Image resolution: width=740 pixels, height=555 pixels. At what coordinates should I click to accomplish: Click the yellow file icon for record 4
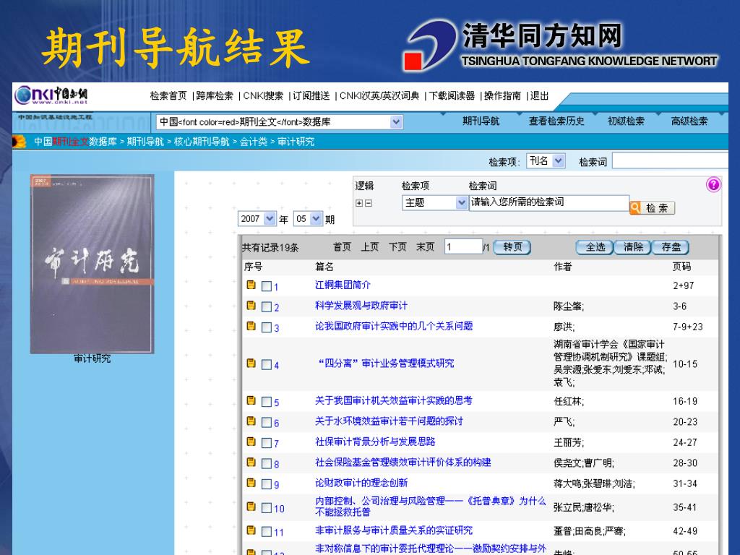click(x=251, y=363)
